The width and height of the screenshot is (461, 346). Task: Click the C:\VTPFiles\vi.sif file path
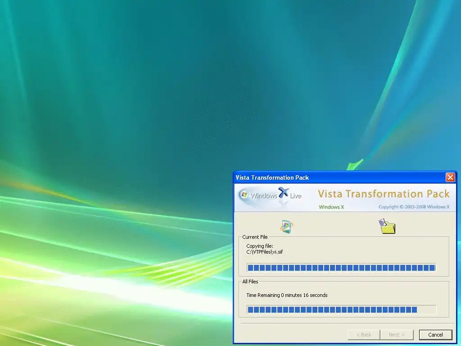(x=264, y=252)
